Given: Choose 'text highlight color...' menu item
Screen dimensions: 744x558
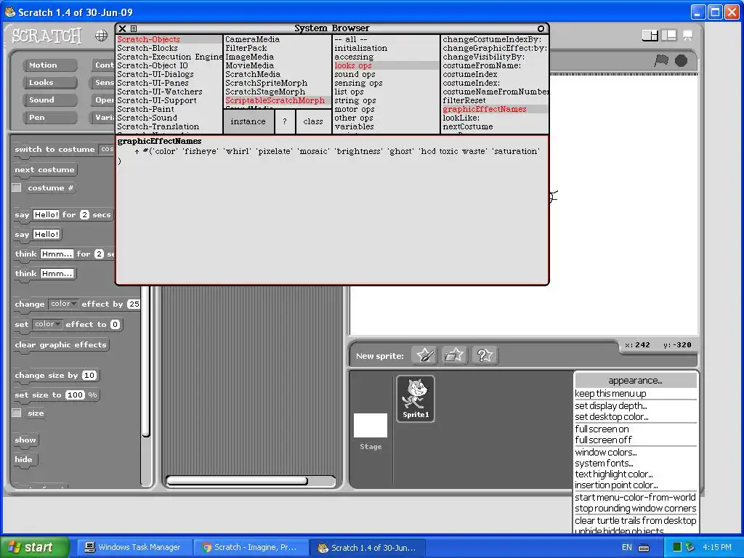Looking at the screenshot, I should (635, 474).
